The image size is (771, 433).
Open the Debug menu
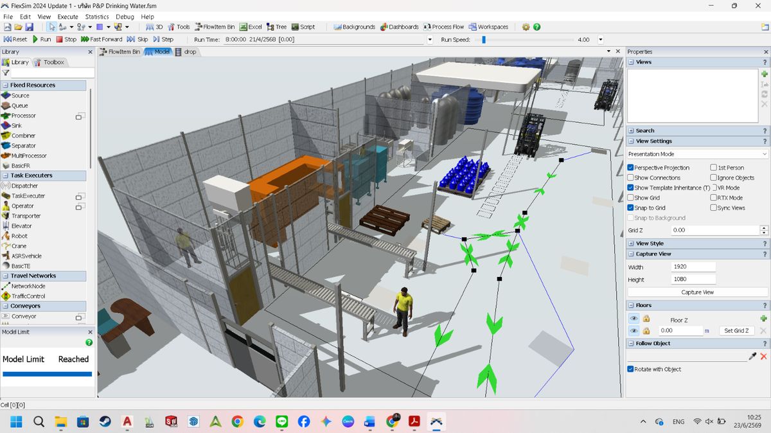(x=125, y=17)
